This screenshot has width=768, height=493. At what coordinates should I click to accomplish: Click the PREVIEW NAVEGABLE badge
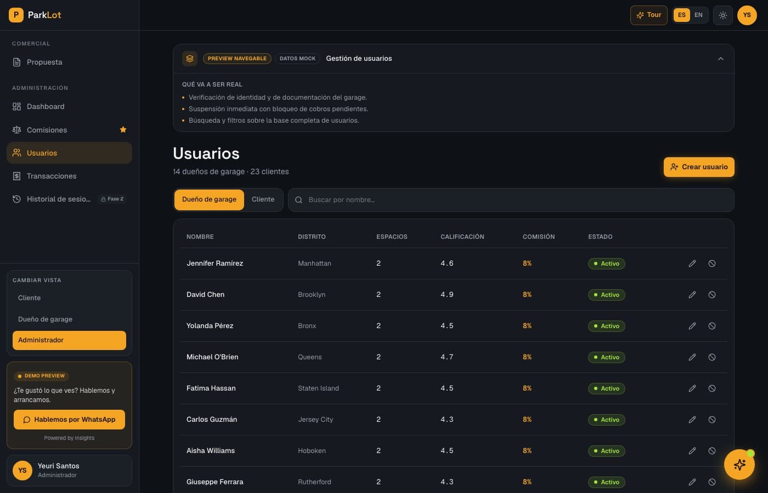coord(237,59)
